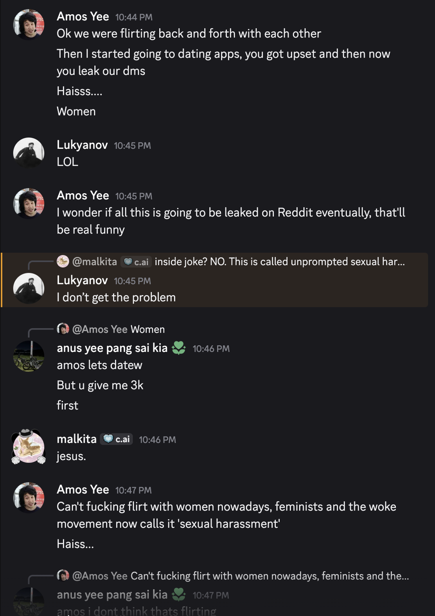Jump to the replied "Women" message preview

click(x=147, y=329)
